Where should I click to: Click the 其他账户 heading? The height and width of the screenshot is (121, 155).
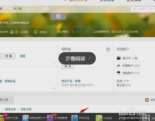point(123,49)
